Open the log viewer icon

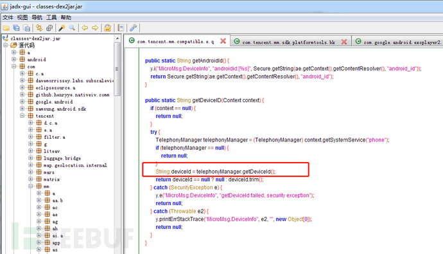click(x=121, y=28)
